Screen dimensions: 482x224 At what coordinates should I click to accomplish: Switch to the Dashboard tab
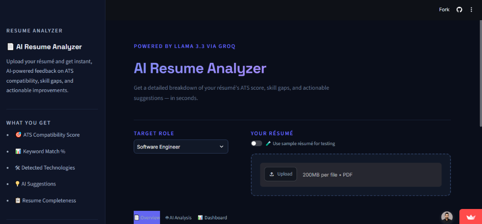(x=212, y=217)
